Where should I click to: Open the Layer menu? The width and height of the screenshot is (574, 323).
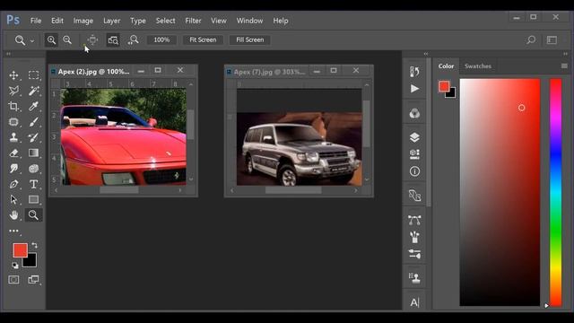[111, 21]
